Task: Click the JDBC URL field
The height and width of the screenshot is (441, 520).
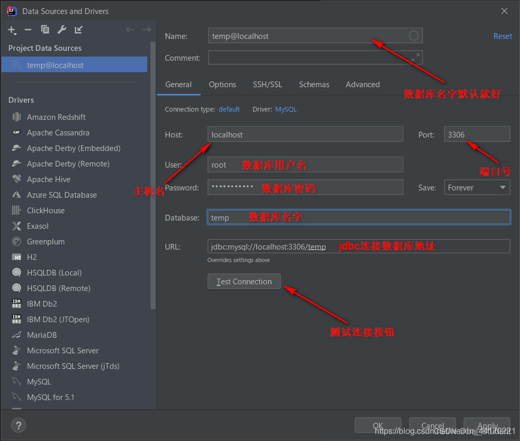Action: coord(359,246)
